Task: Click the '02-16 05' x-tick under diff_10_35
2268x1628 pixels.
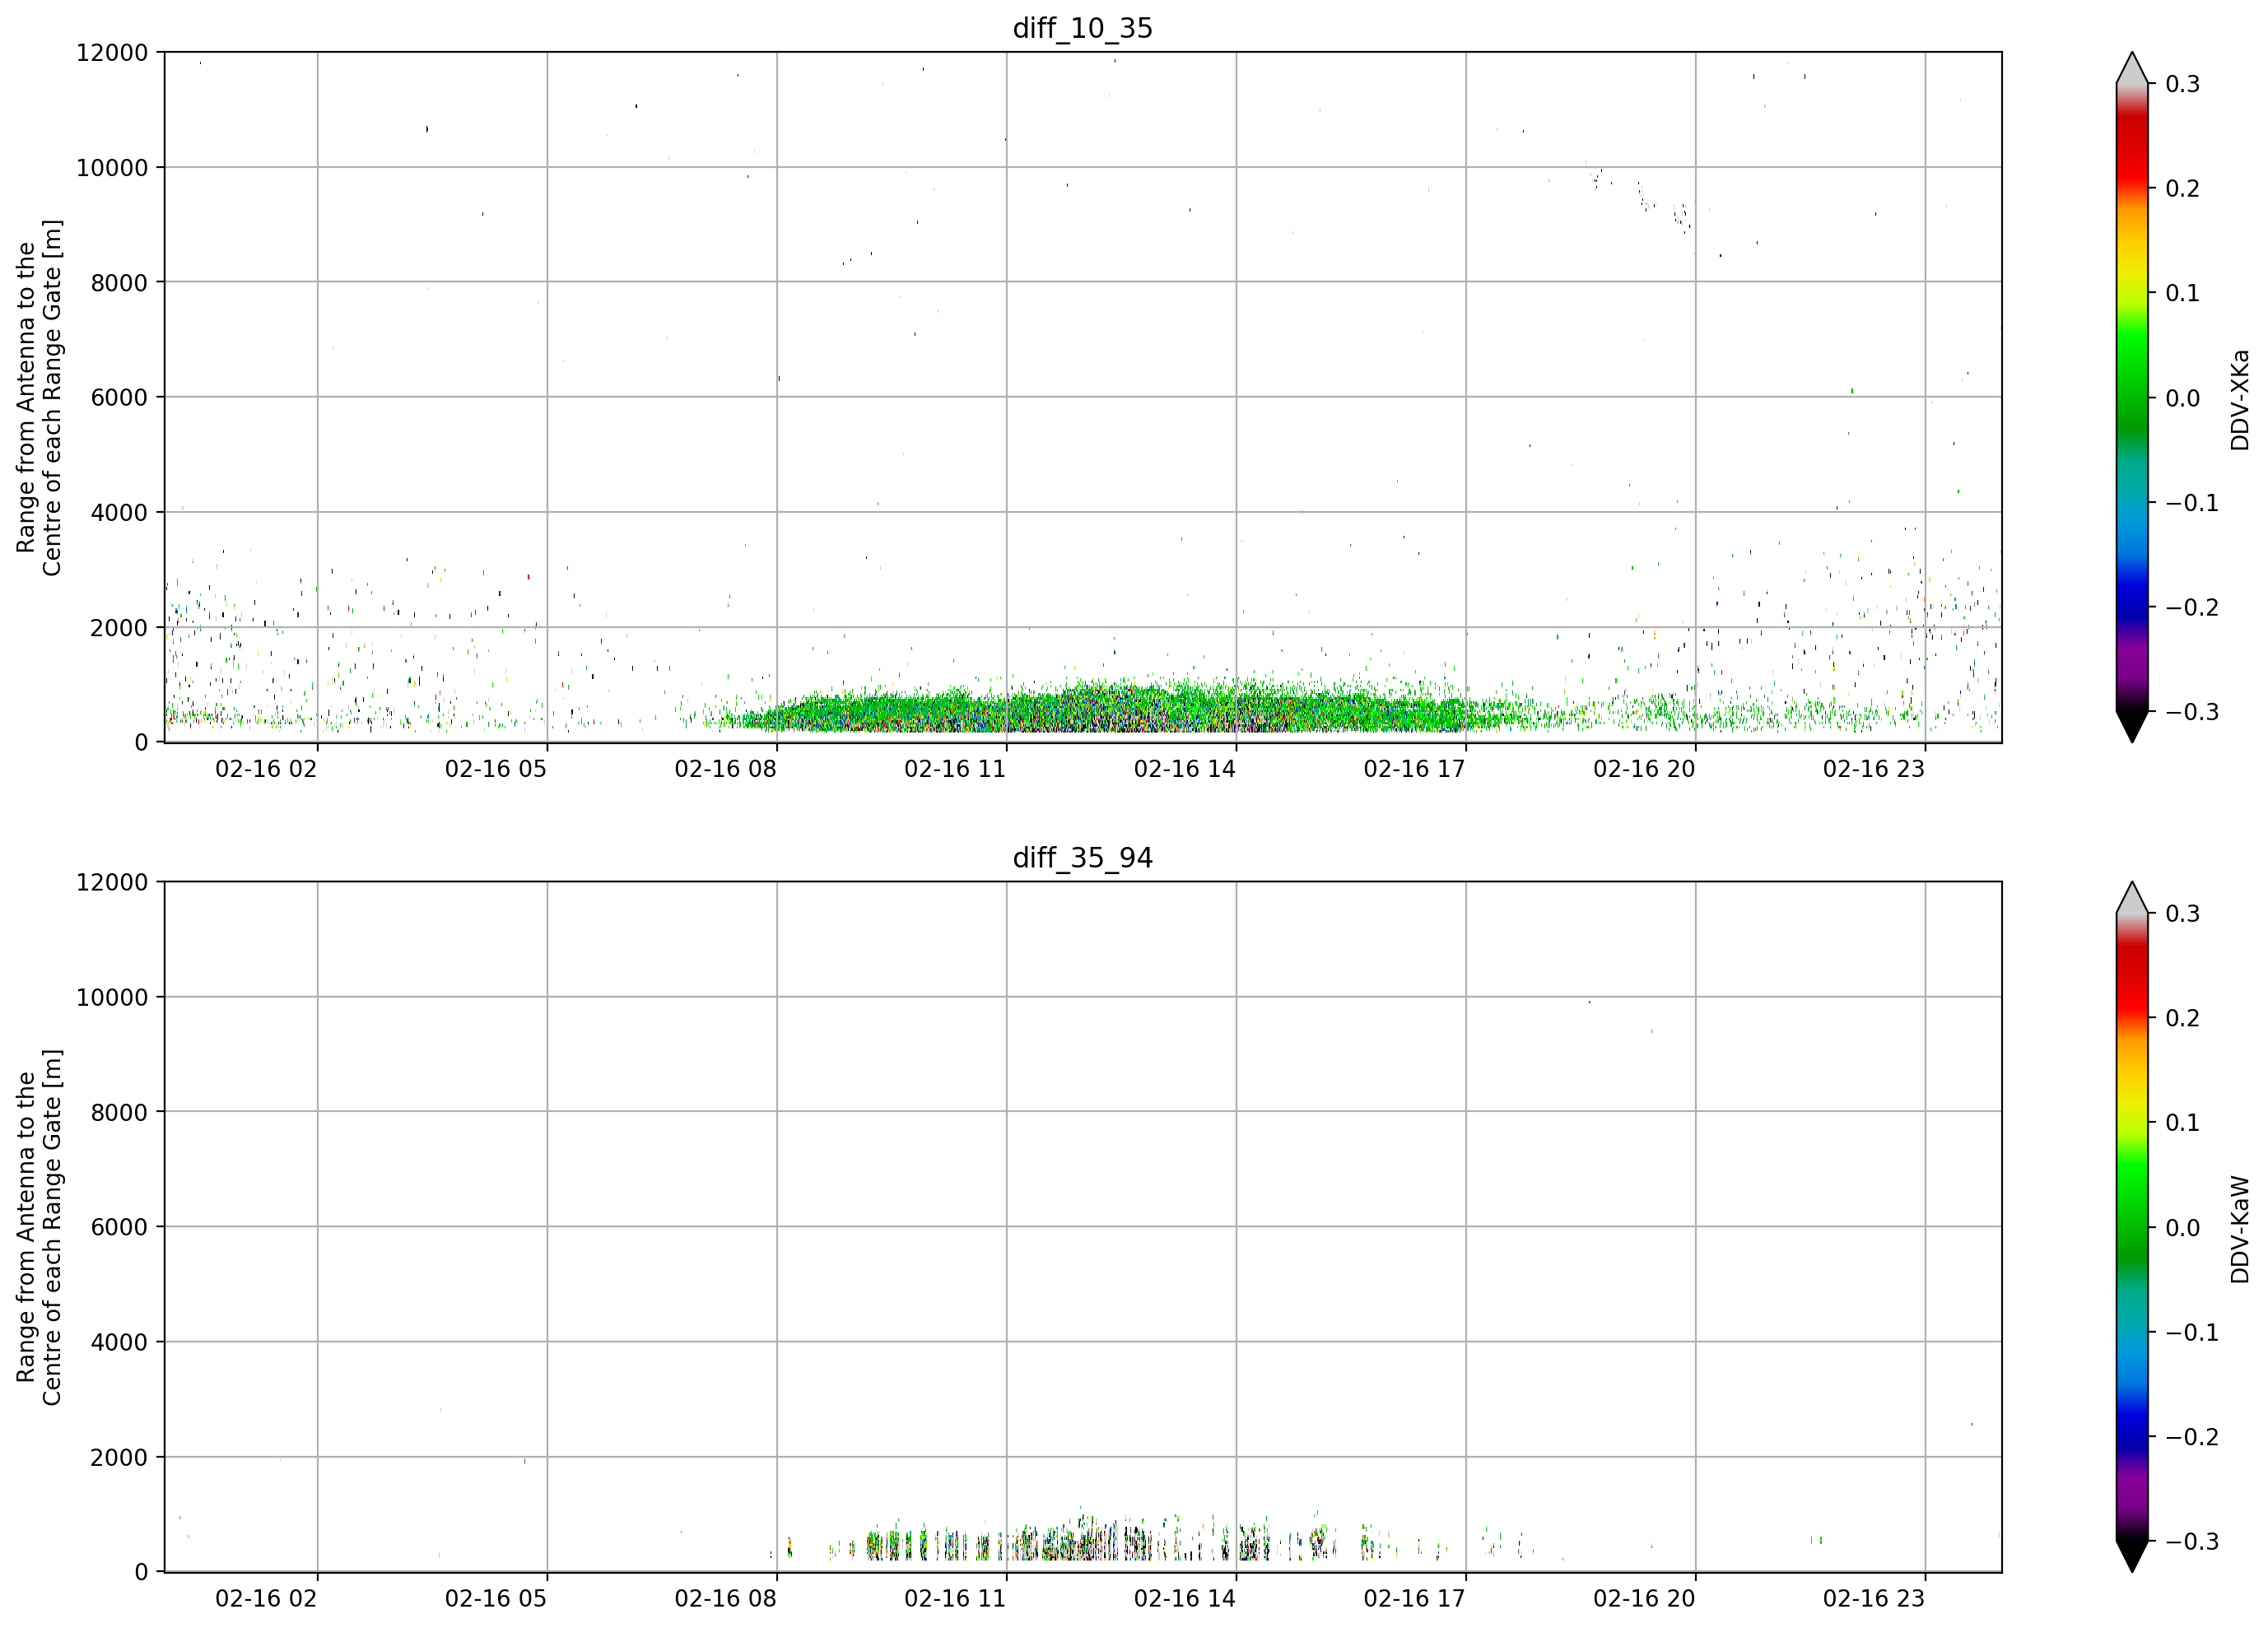Action: point(496,769)
